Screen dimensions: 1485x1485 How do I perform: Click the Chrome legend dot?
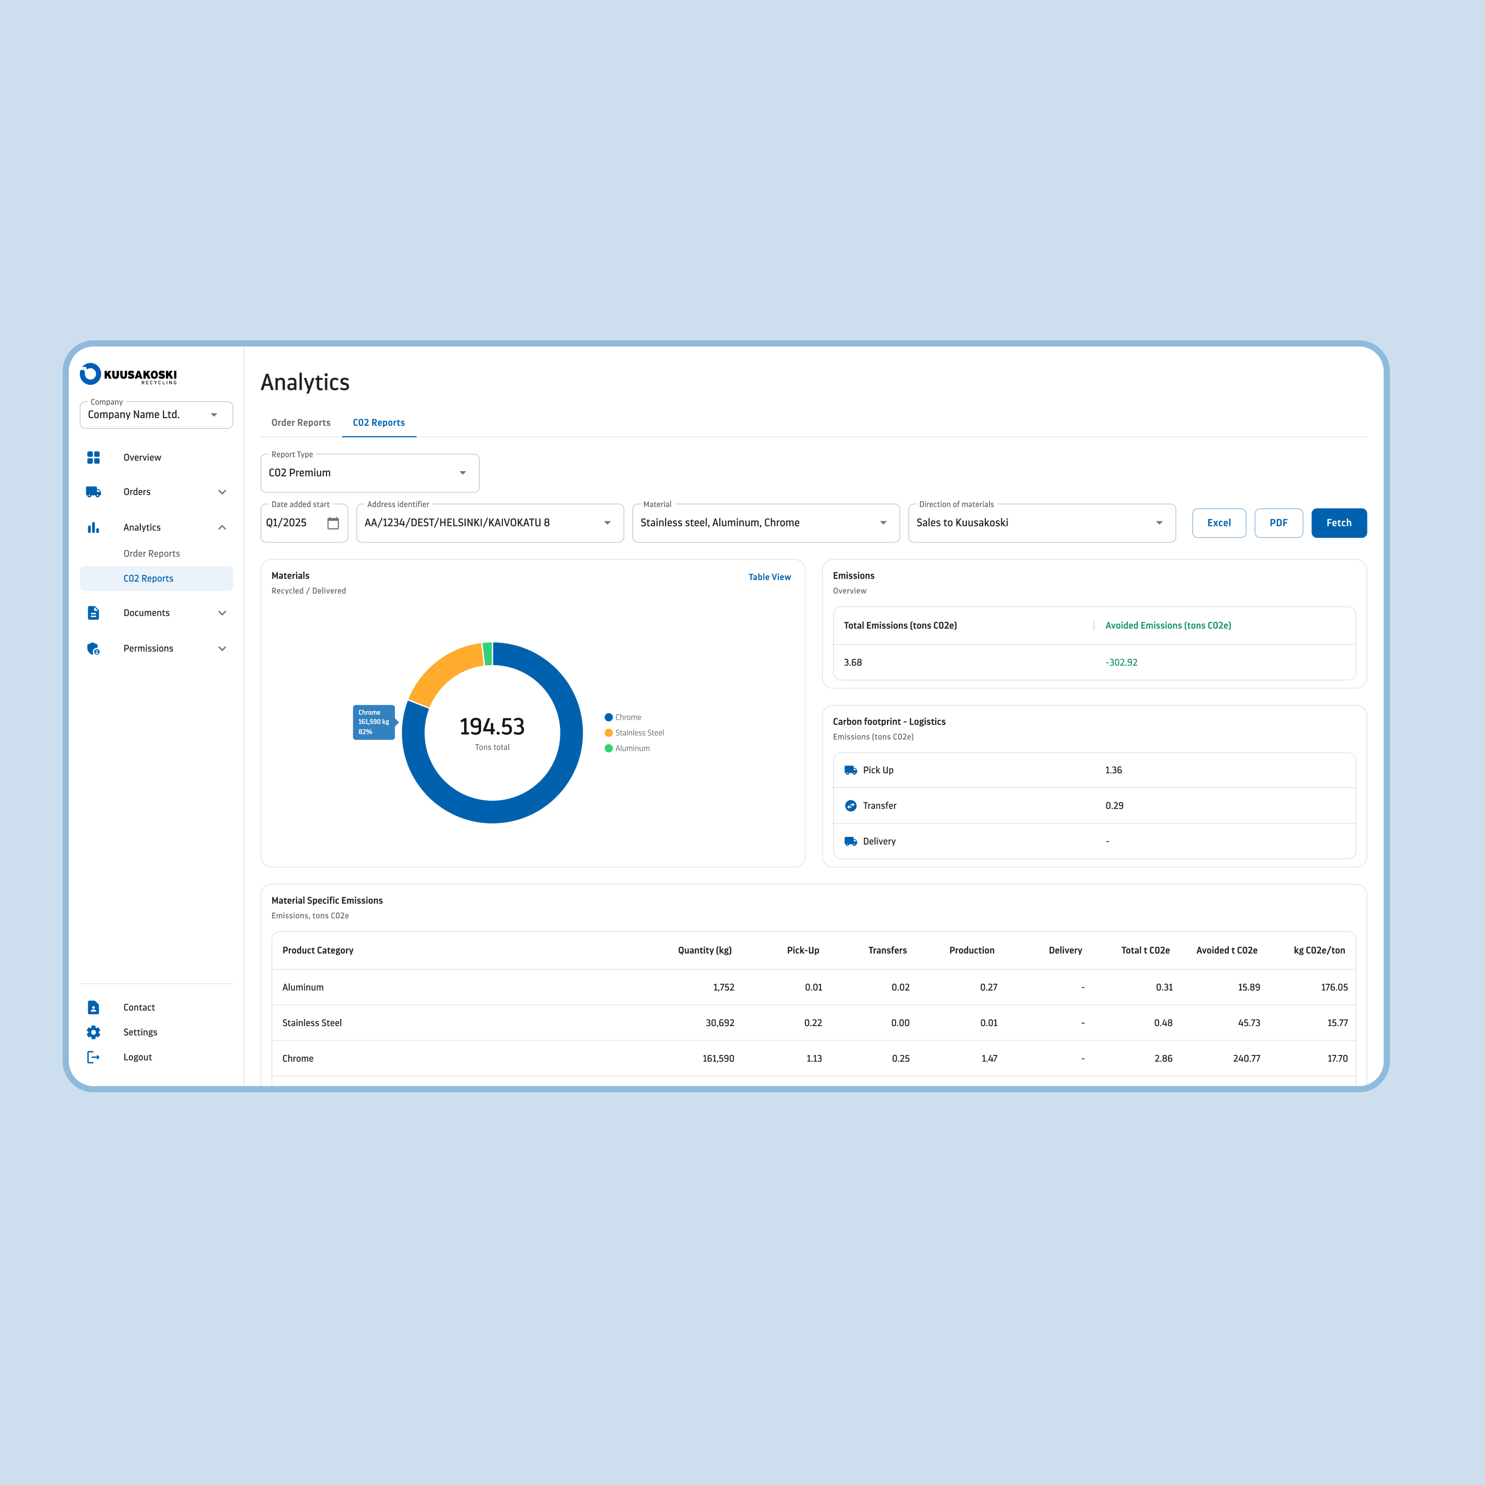pos(609,716)
